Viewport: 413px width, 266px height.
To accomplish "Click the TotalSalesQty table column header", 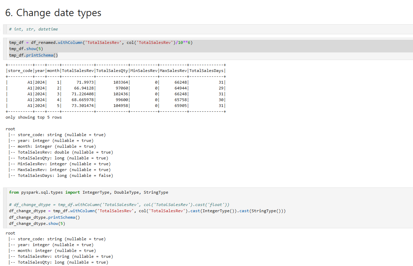I will point(112,71).
